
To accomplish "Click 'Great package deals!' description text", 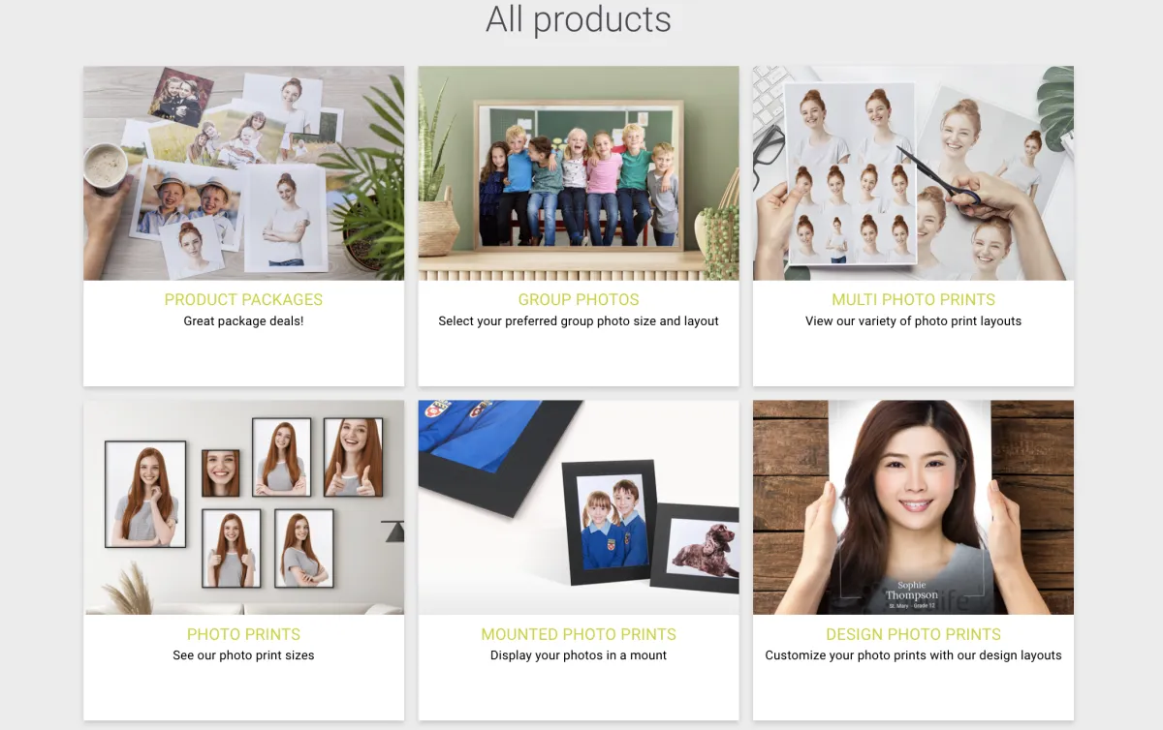I will (x=243, y=321).
